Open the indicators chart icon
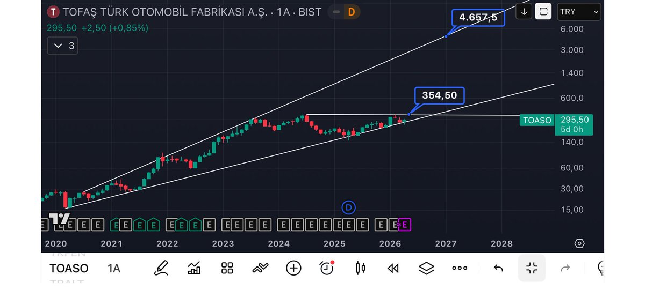The width and height of the screenshot is (645, 297). (194, 268)
